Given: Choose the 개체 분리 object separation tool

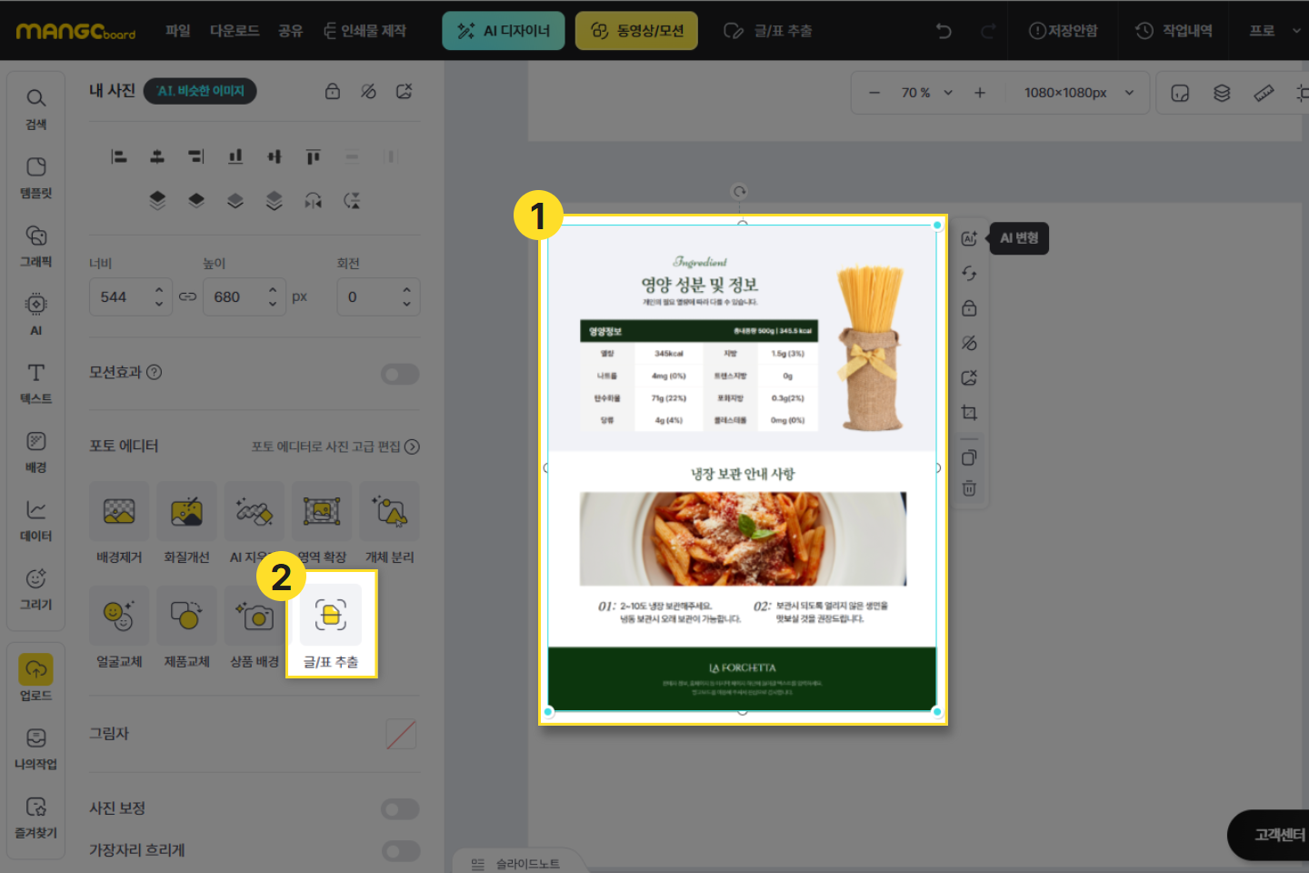Looking at the screenshot, I should click(x=390, y=512).
